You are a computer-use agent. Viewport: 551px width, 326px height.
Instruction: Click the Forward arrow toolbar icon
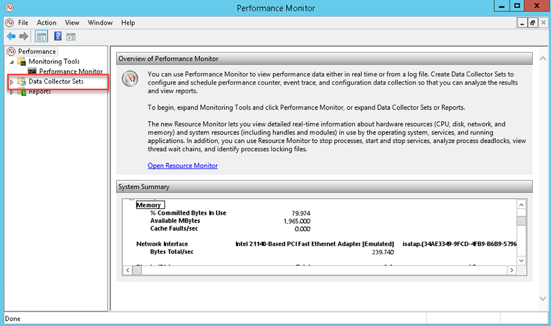(x=24, y=36)
